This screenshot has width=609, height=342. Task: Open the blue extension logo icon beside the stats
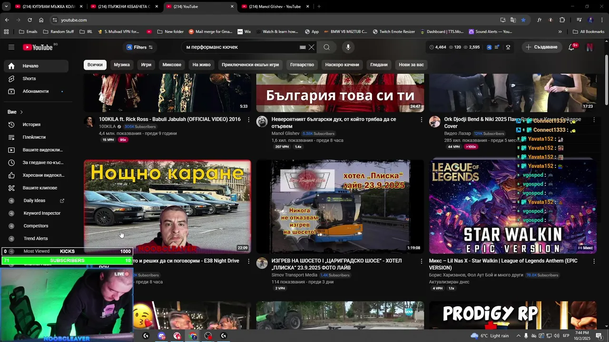[x=489, y=47]
